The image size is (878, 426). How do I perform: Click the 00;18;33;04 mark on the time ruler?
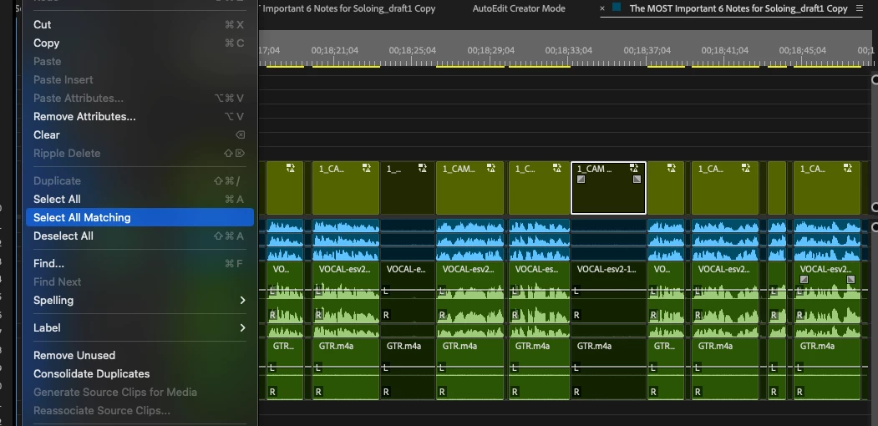(569, 50)
